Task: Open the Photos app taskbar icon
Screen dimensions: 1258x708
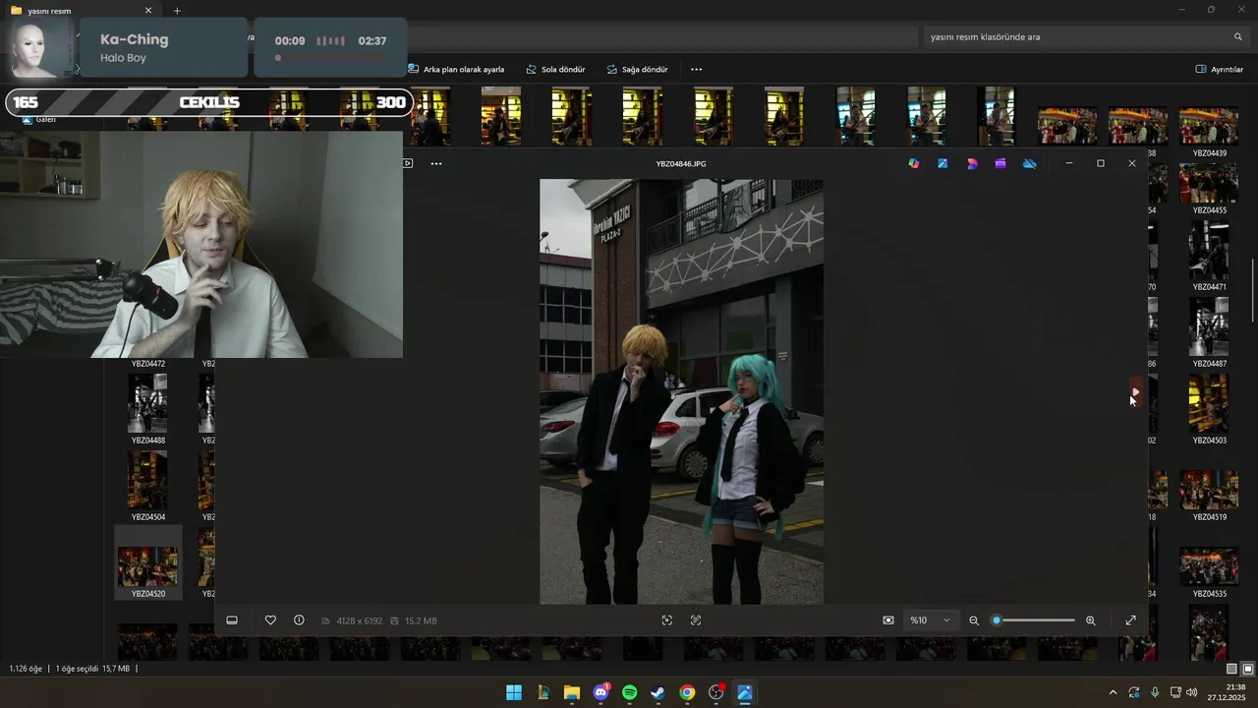Action: coord(744,692)
